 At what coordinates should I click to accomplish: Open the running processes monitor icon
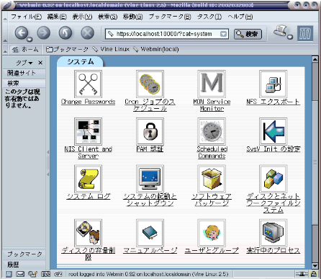point(273,233)
